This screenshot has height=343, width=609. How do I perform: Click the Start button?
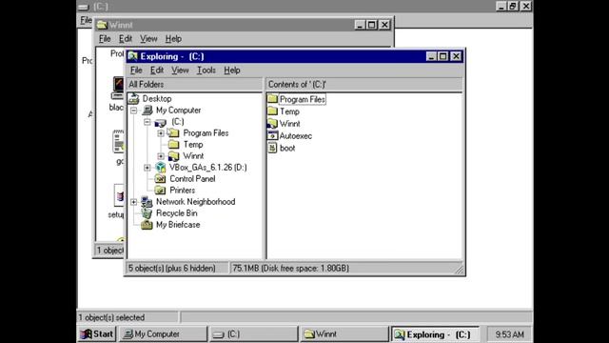pyautogui.click(x=97, y=334)
